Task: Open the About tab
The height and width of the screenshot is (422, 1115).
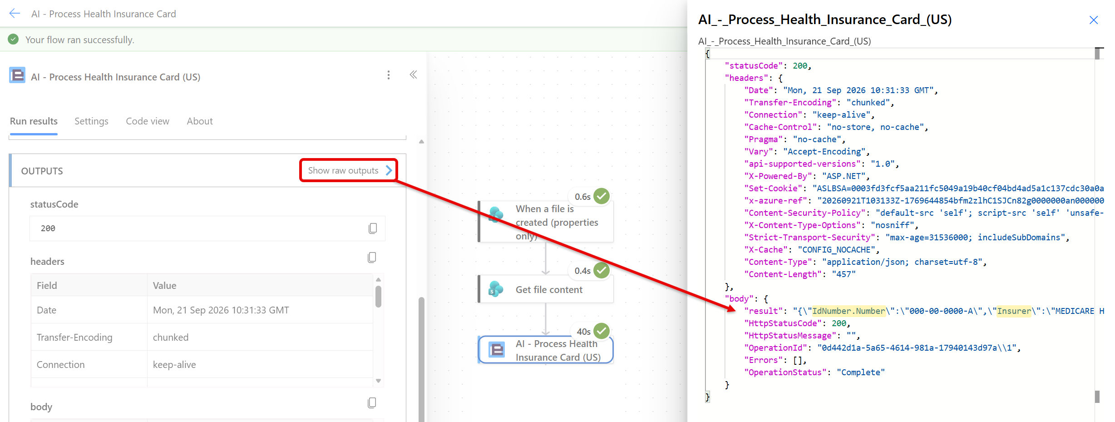Action: [200, 121]
